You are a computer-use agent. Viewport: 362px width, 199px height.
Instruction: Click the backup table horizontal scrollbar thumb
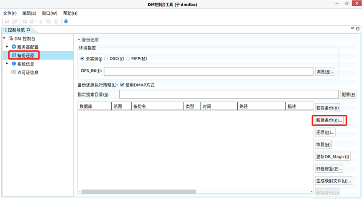139,191
